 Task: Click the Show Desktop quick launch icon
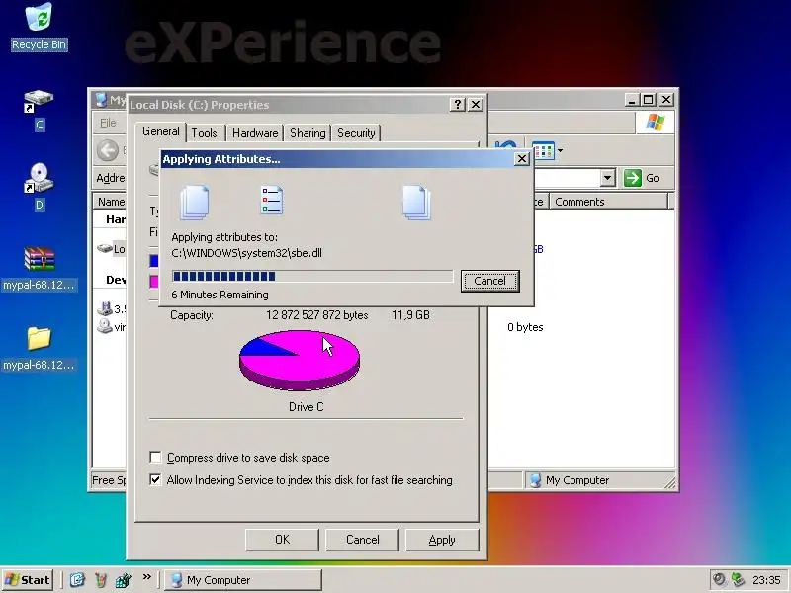click(77, 580)
